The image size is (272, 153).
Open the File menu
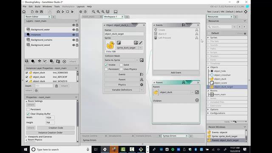pyautogui.click(x=25, y=7)
